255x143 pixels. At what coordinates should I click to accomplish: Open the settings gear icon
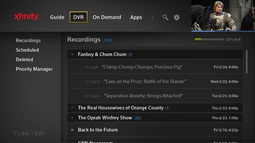tap(177, 17)
